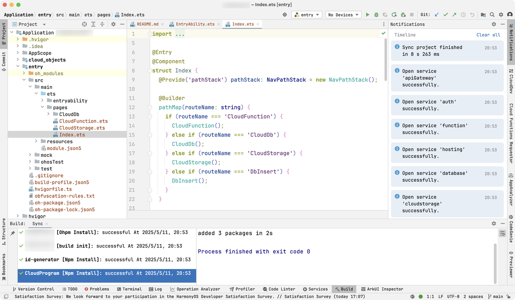Toggle soft-wrap icon in build output

pos(502,233)
